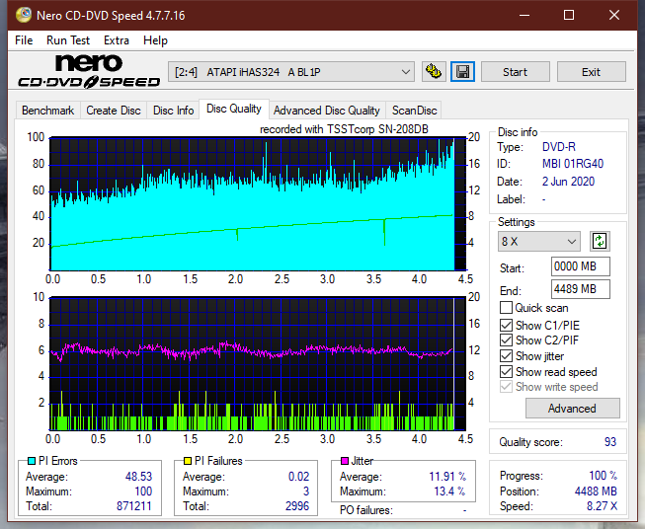Click Jitter average 11.91 %
The height and width of the screenshot is (529, 645).
[x=447, y=477]
